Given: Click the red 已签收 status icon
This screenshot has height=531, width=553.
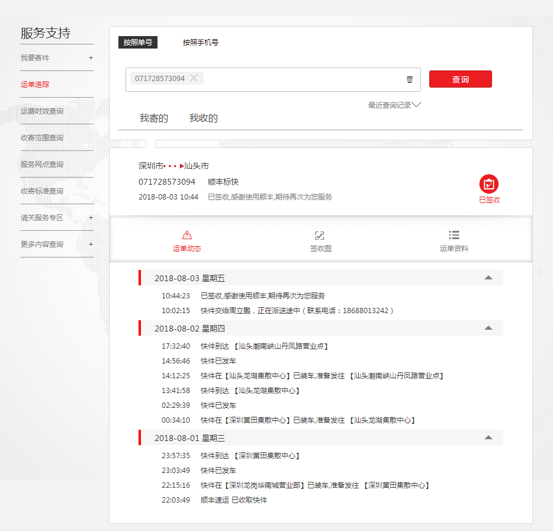Looking at the screenshot, I should click(x=489, y=184).
